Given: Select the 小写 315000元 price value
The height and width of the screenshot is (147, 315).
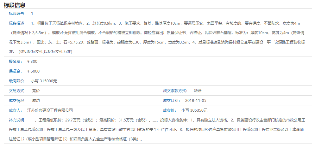Looking at the screenshot, I should [x=44, y=81].
